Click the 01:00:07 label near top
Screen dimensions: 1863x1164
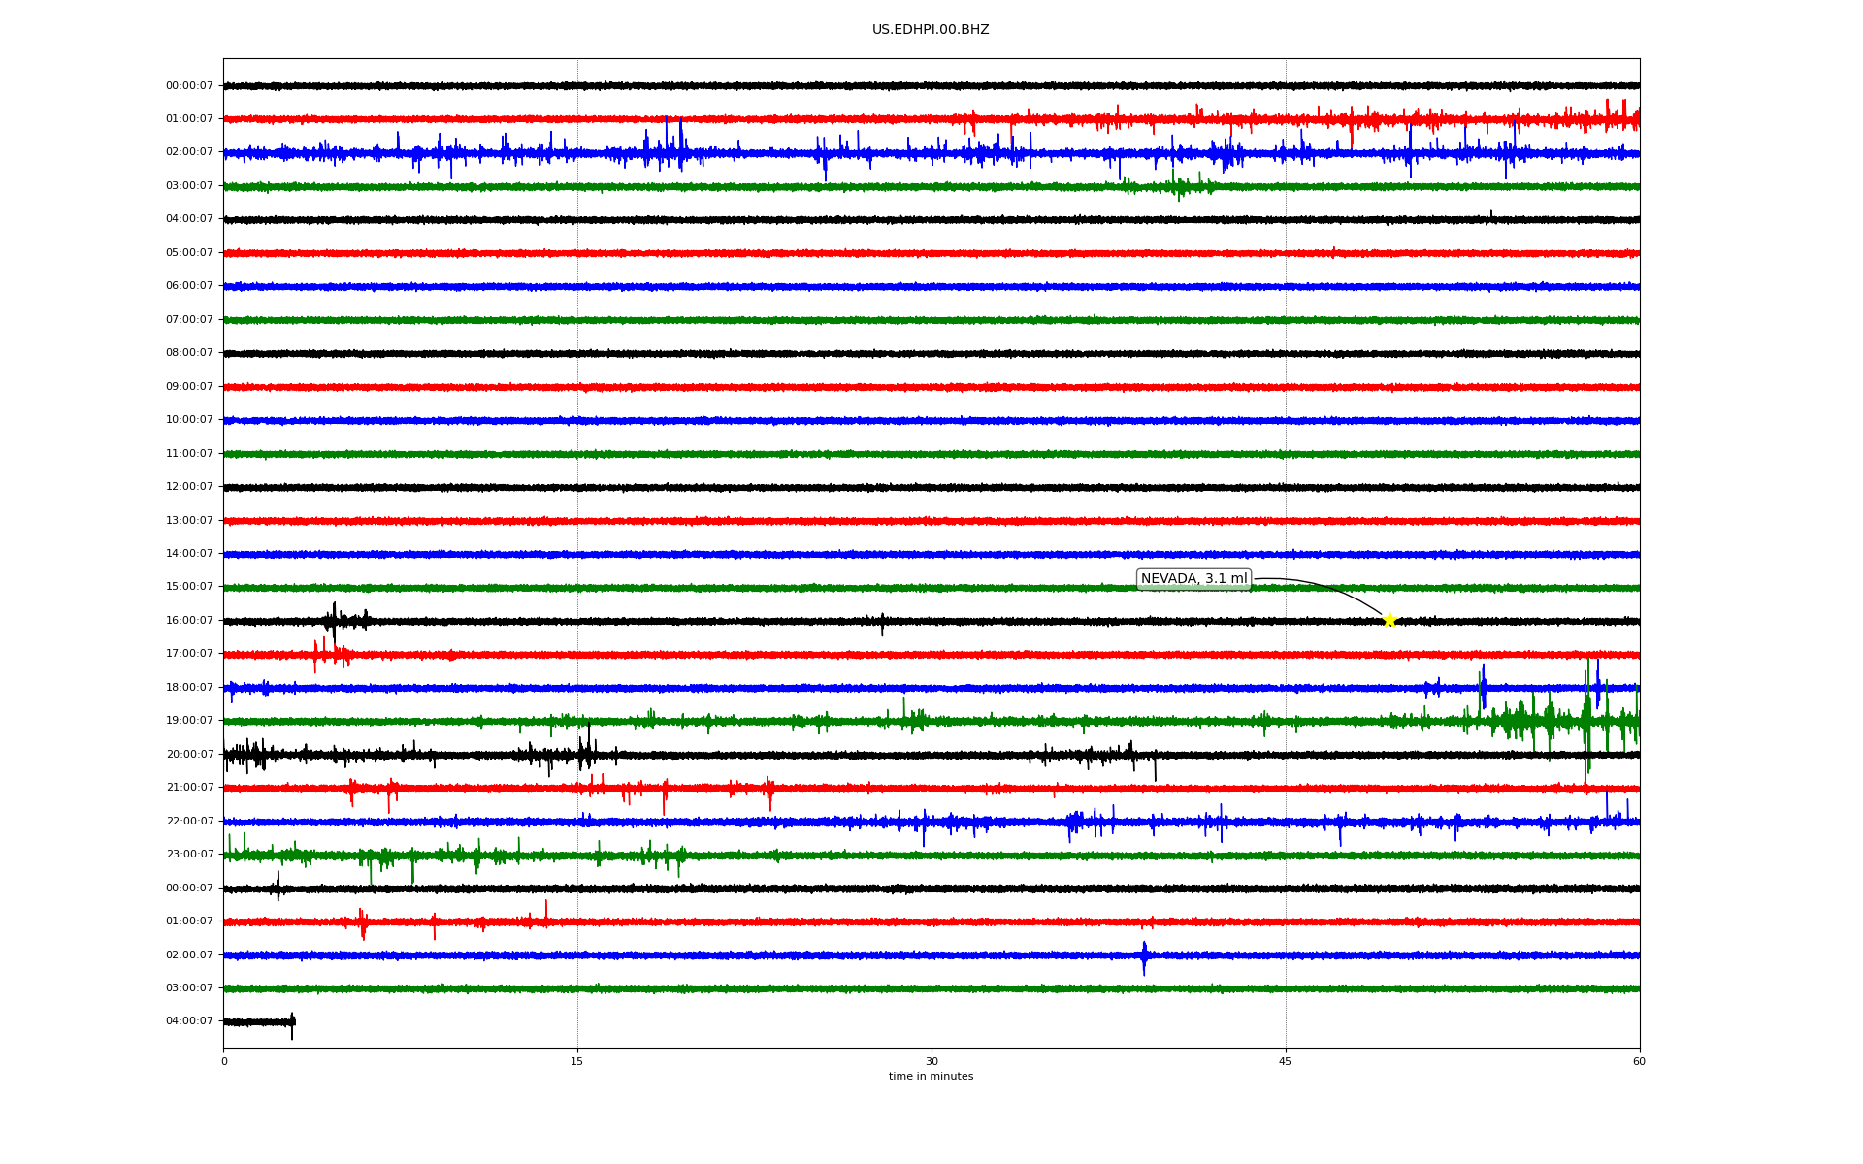189,119
